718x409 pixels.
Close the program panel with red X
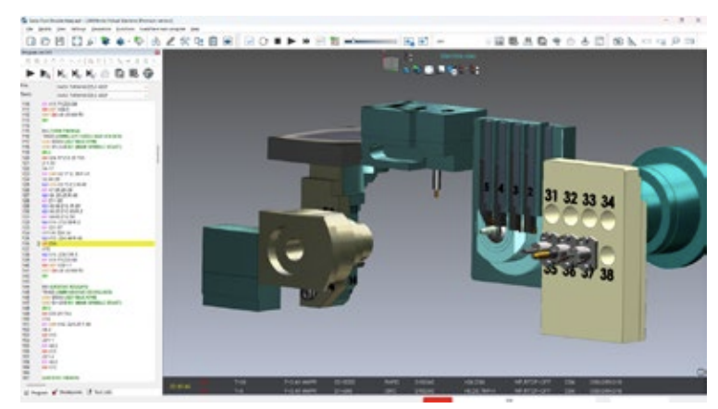coord(157,53)
